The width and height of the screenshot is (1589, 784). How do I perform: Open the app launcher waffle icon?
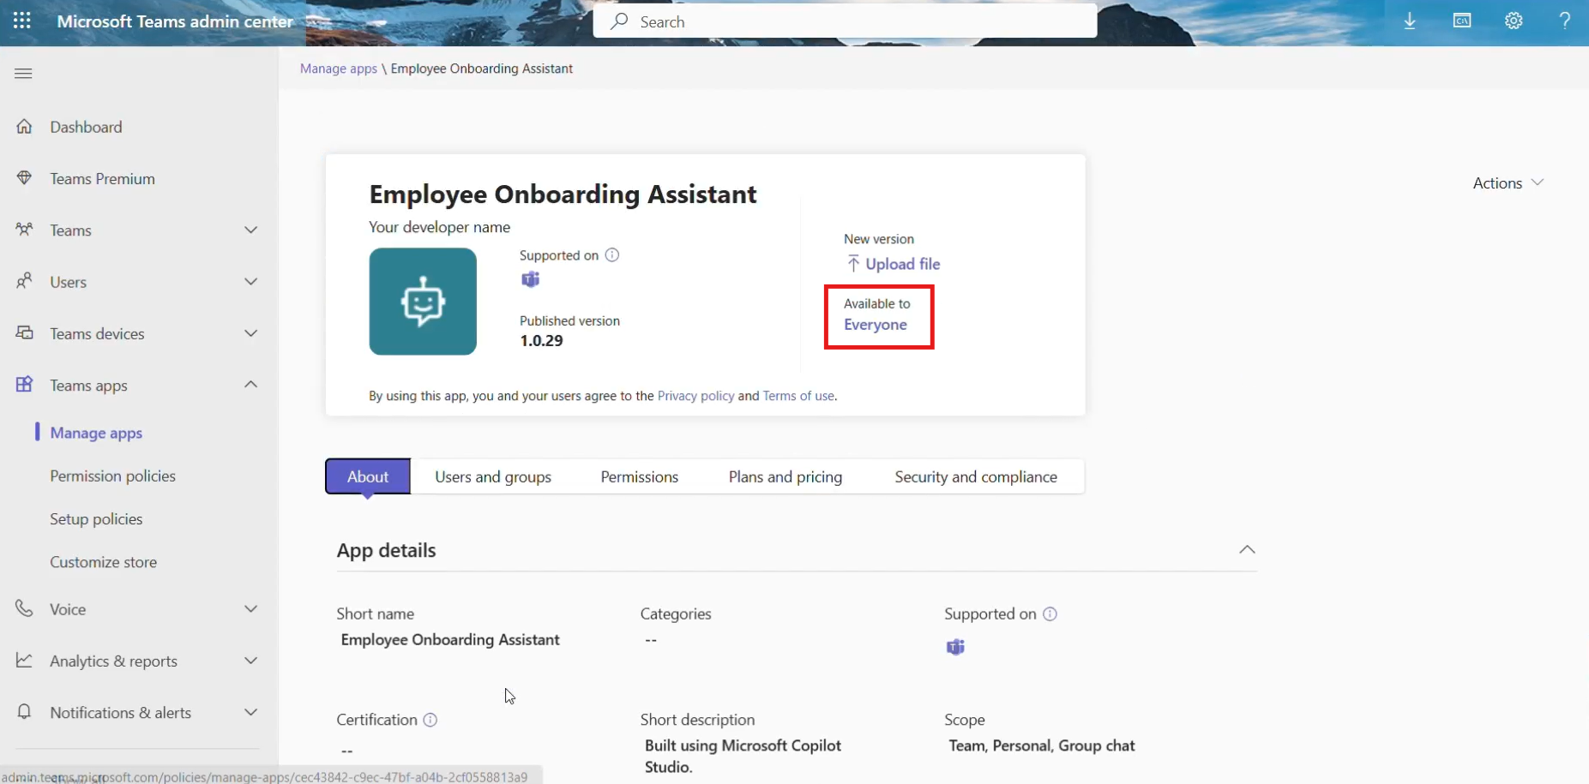point(22,21)
